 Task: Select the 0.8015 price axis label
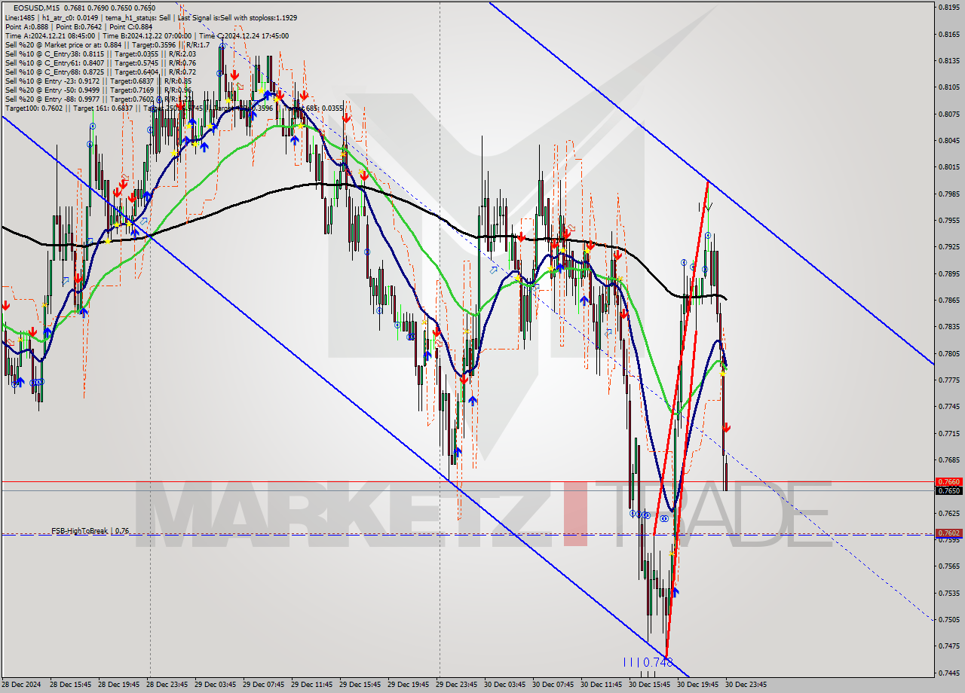click(x=949, y=167)
